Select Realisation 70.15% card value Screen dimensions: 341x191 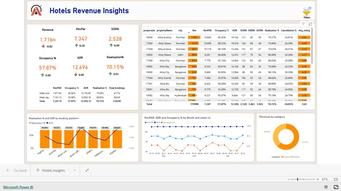pos(115,67)
